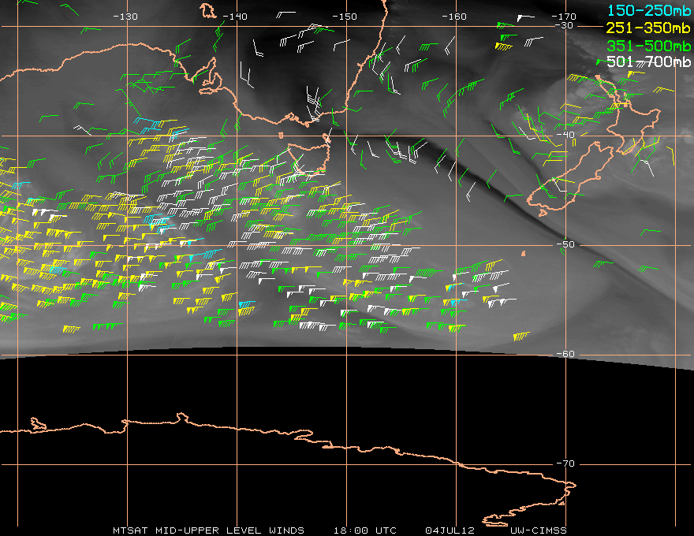Click the -50 latitude label
694x536 pixels.
[x=565, y=244]
